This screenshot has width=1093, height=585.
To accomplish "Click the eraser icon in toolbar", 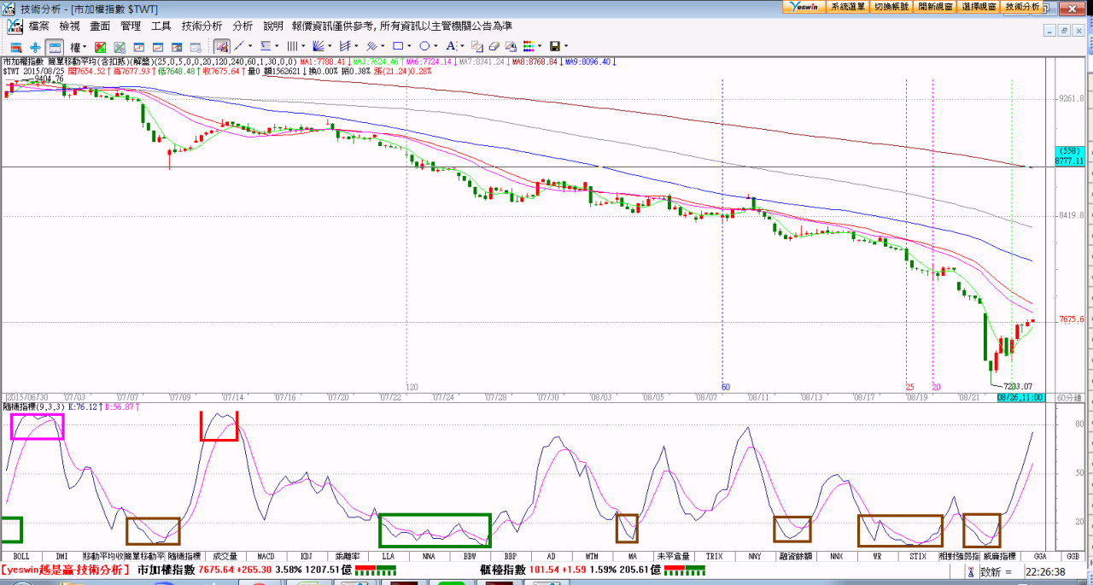I will coord(494,46).
